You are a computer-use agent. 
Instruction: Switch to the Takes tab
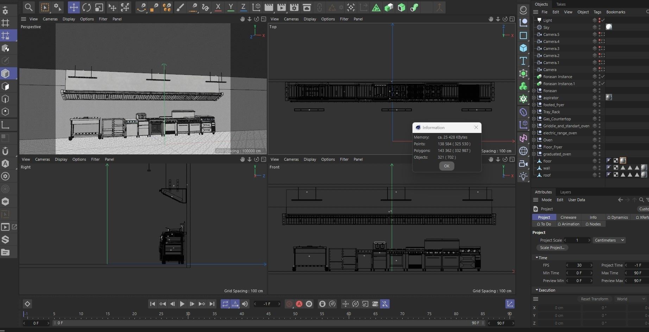561,4
